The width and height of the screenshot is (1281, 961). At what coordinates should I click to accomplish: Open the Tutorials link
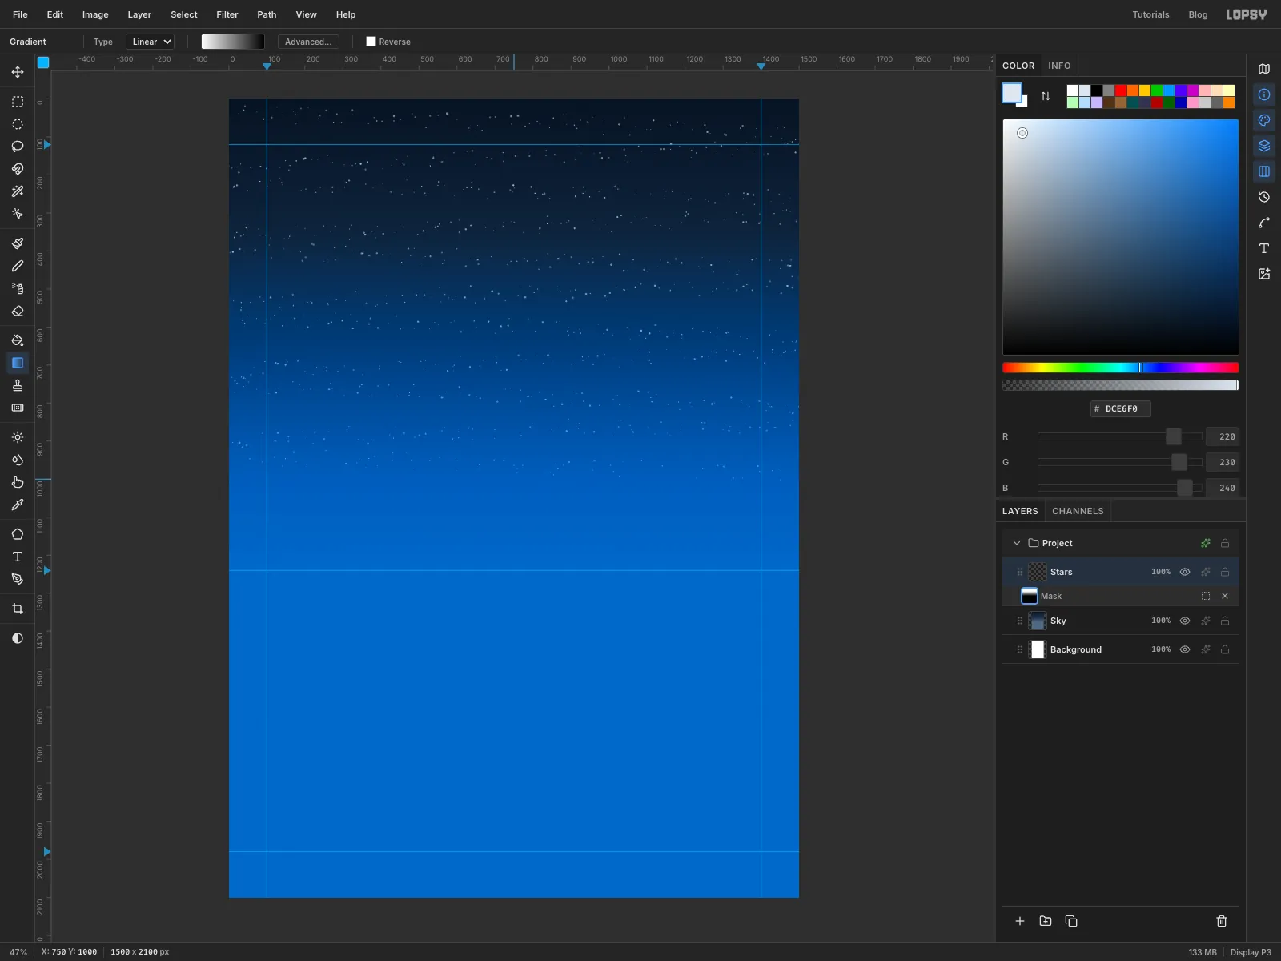tap(1150, 14)
